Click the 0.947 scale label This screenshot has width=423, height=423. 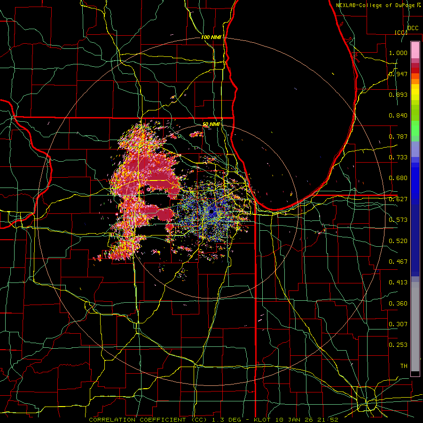click(x=398, y=74)
